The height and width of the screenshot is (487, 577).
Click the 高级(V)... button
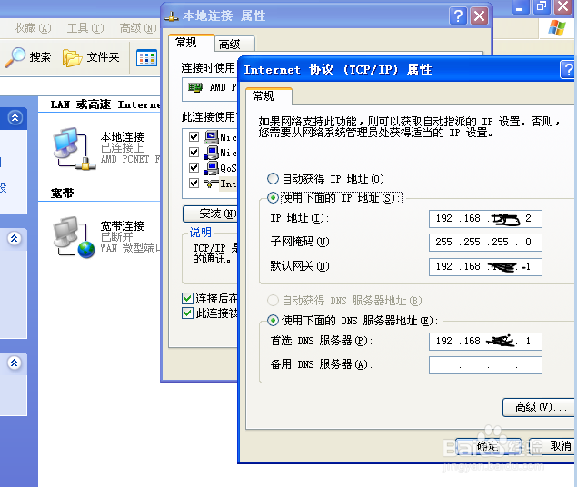(538, 407)
